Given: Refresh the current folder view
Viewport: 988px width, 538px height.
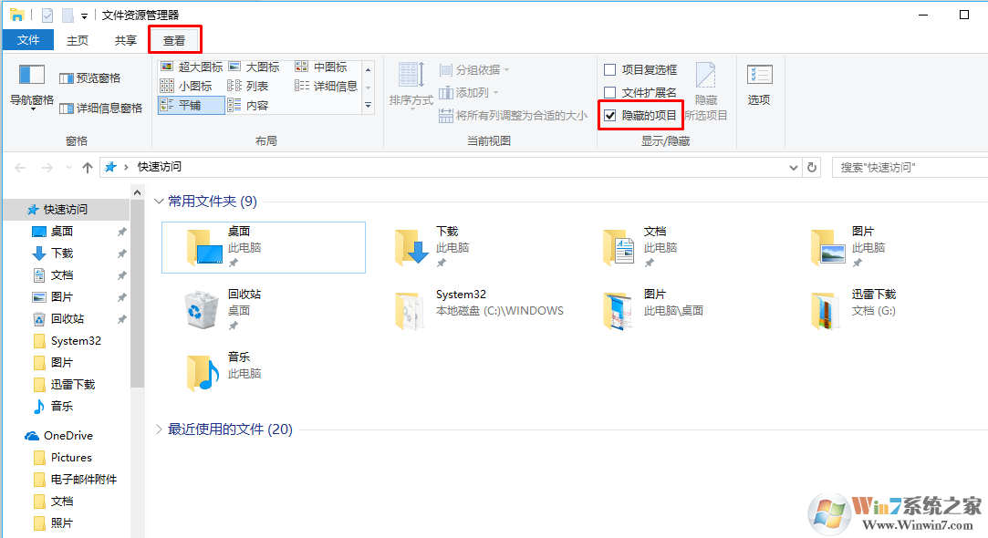Looking at the screenshot, I should tap(812, 168).
